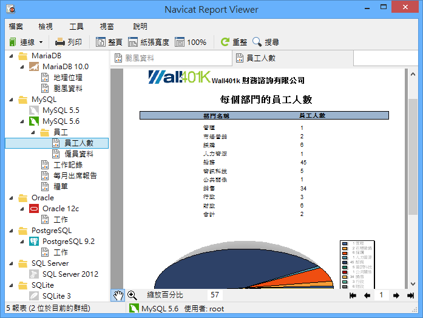Click the 列印 print button

pyautogui.click(x=68, y=42)
